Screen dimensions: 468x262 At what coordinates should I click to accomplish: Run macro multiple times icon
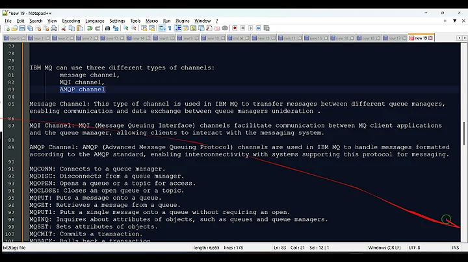coord(259,29)
